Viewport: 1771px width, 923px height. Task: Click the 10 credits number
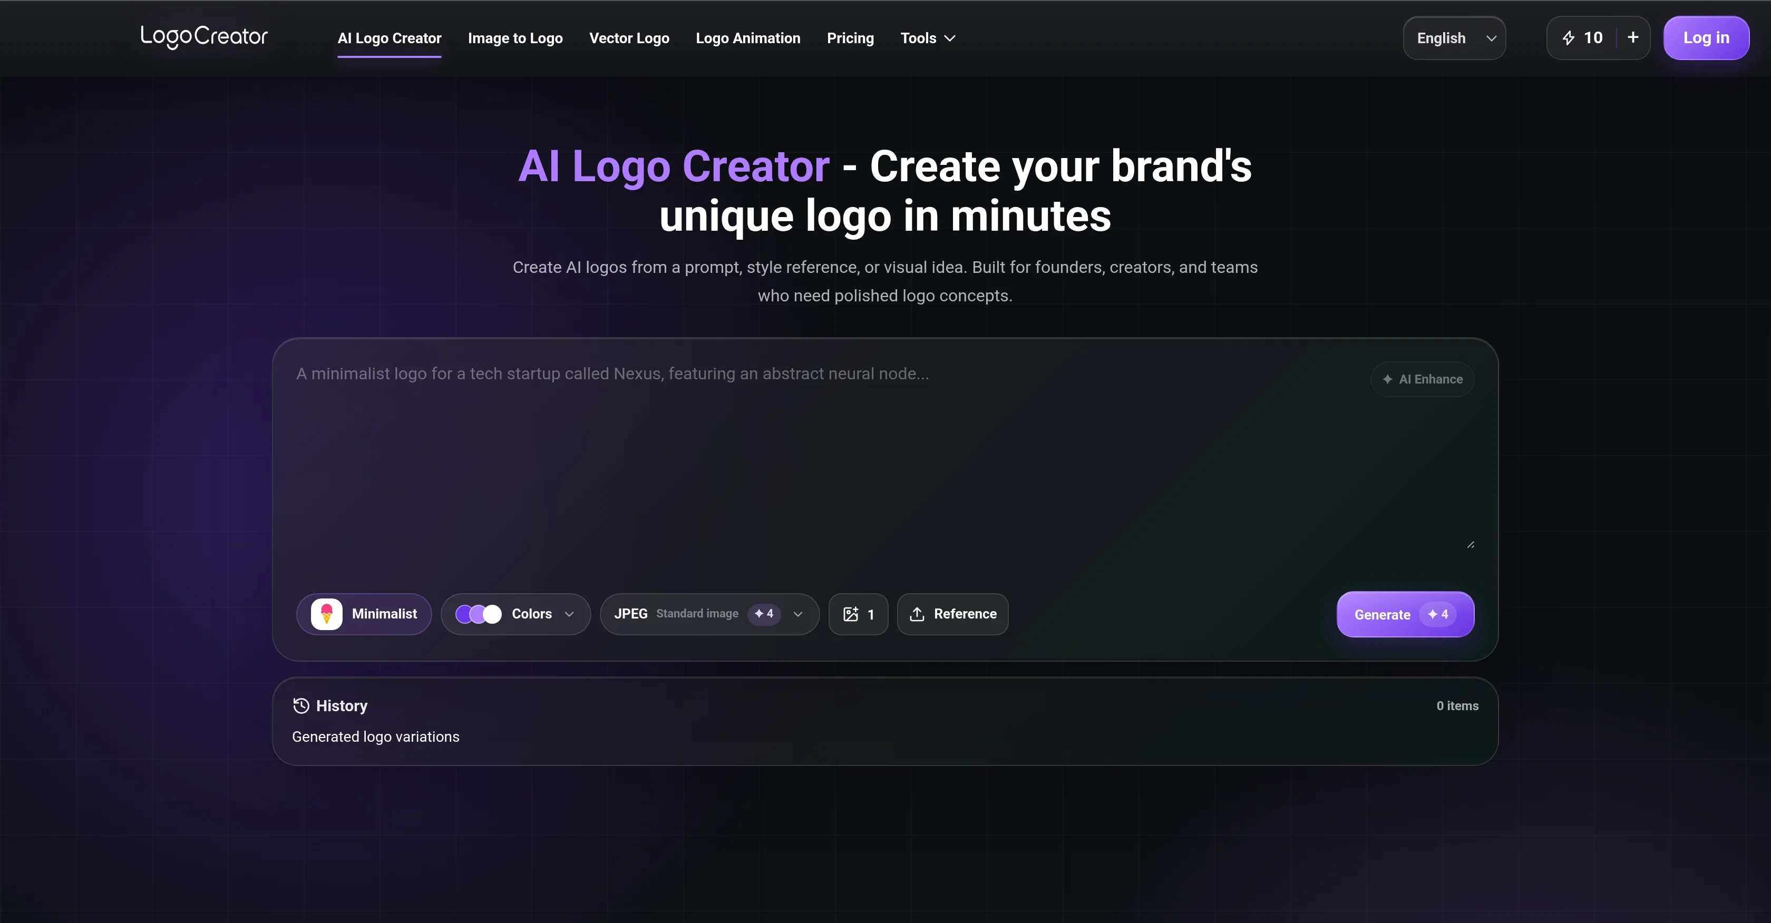coord(1593,38)
